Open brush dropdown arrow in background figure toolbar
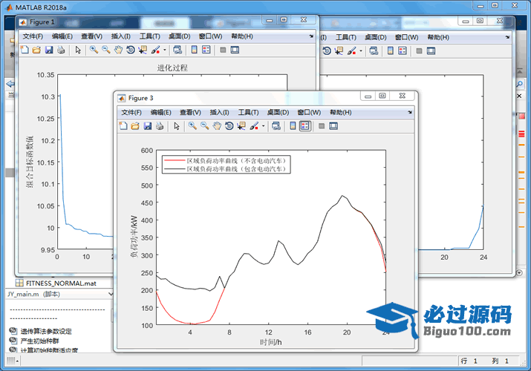 361,51
